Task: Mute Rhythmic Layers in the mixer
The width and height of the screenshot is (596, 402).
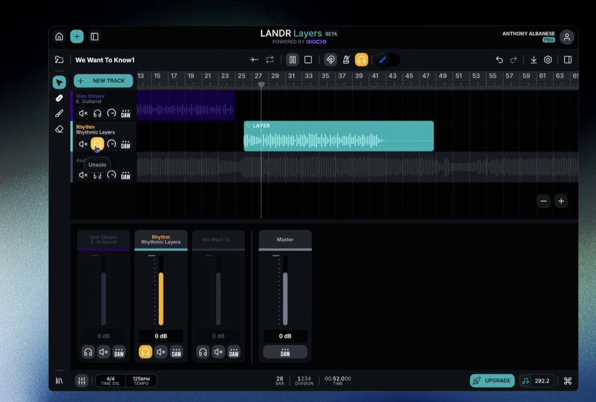Action: (x=161, y=352)
